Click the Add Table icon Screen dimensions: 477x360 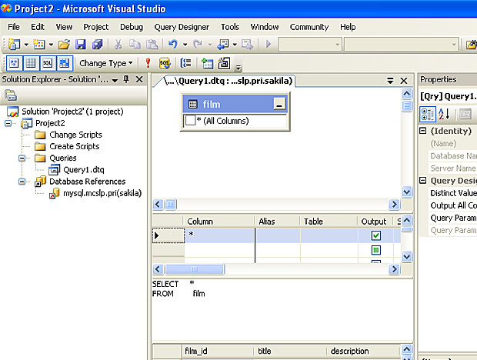[x=207, y=63]
